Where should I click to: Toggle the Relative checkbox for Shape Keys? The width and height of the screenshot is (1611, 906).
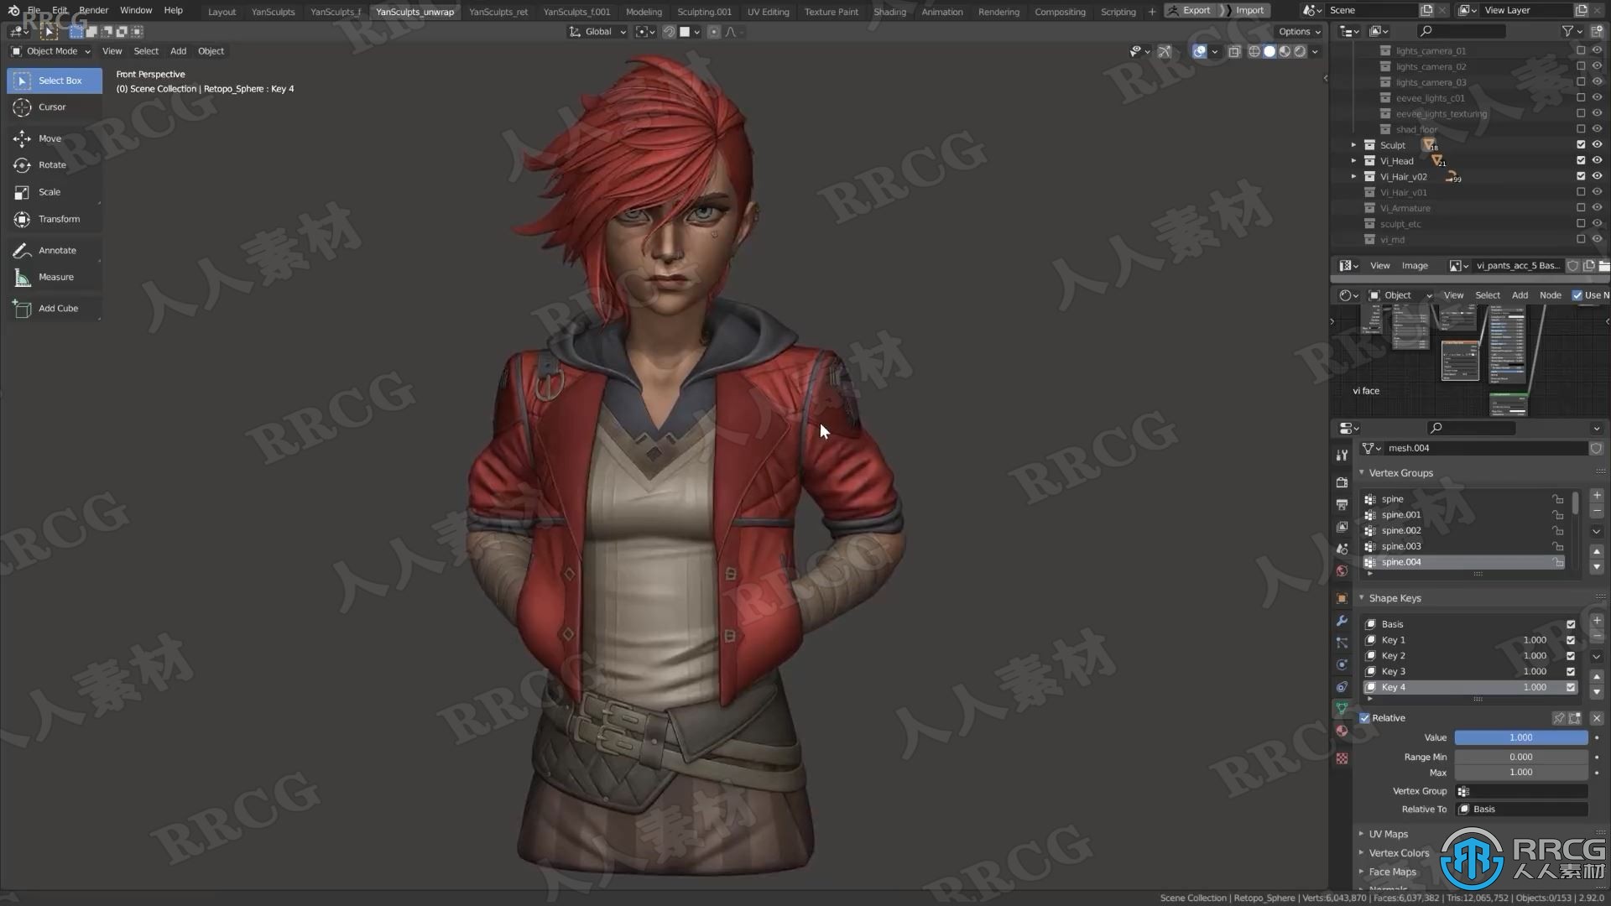point(1363,717)
